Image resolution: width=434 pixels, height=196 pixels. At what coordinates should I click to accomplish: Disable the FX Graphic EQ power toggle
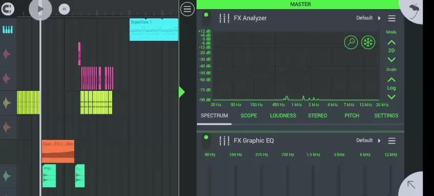pos(206,137)
